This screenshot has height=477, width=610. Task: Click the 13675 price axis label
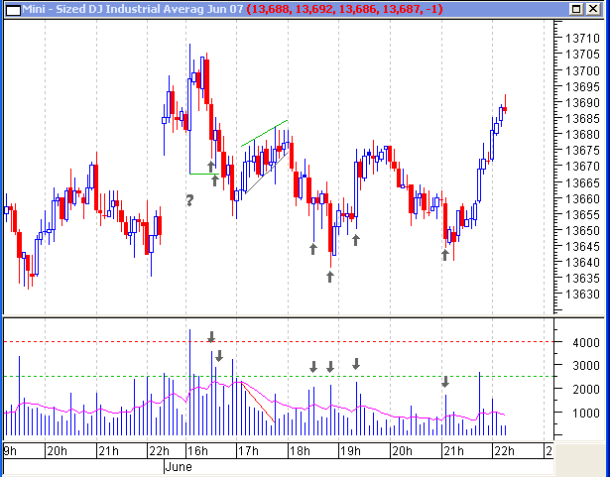[x=582, y=151]
